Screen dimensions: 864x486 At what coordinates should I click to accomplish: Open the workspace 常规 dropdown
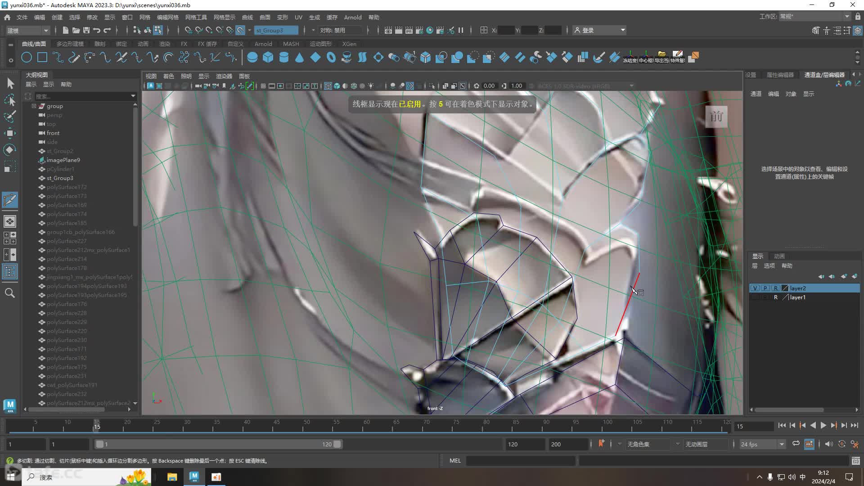[x=814, y=17]
